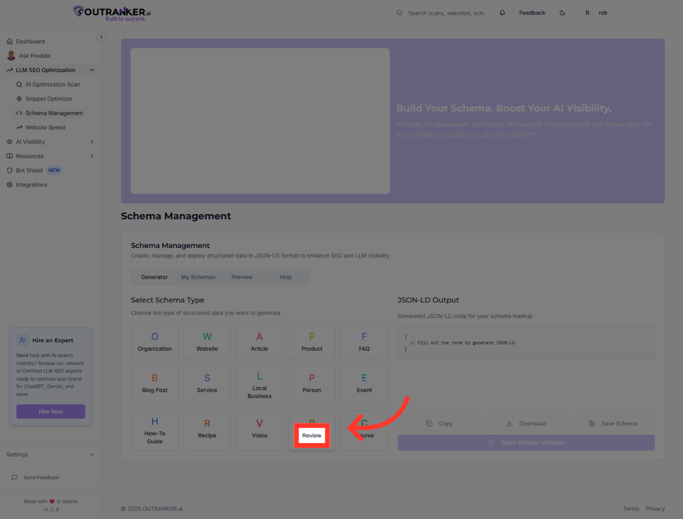Select the Person schema type
The height and width of the screenshot is (519, 683).
312,385
